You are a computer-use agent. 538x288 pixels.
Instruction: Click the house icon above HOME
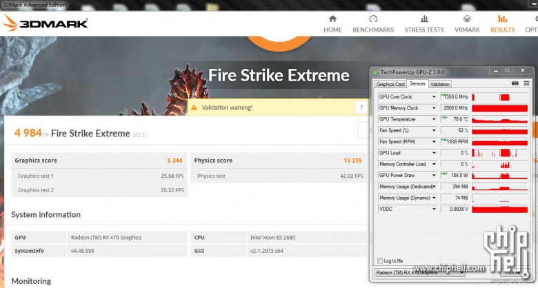[332, 19]
